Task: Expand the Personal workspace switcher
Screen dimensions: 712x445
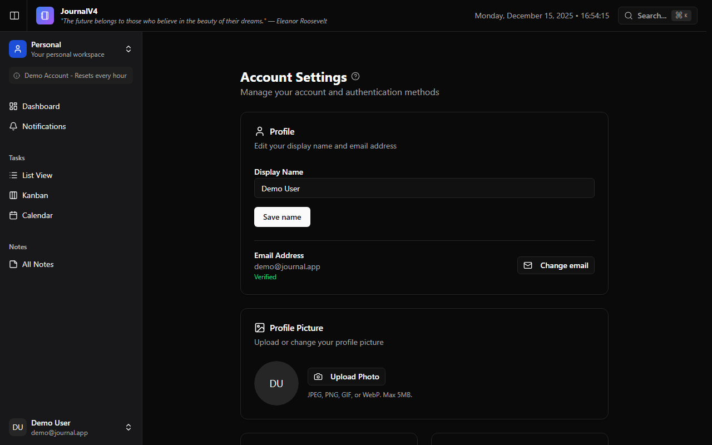Action: point(128,49)
